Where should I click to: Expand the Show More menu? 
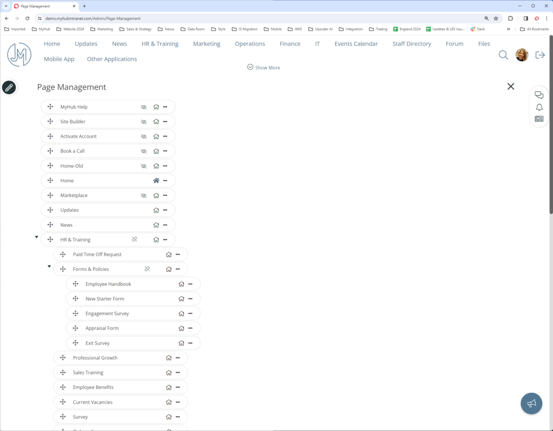coord(264,67)
